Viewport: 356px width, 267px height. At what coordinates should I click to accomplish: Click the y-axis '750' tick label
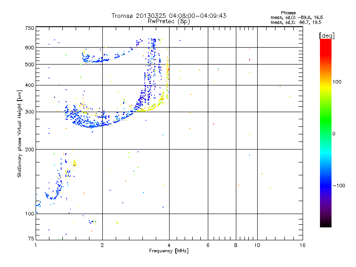[29, 28]
